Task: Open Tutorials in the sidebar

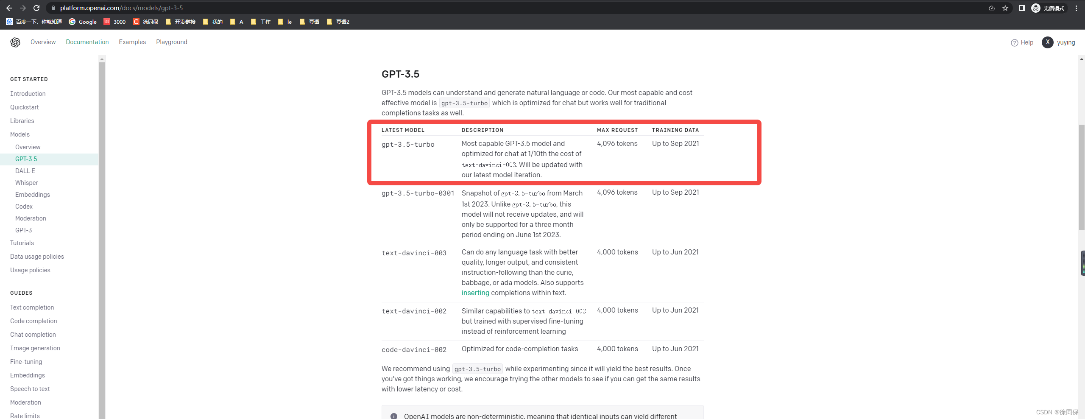Action: [22, 243]
